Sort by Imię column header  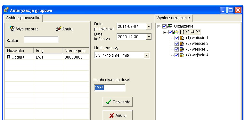48,51
